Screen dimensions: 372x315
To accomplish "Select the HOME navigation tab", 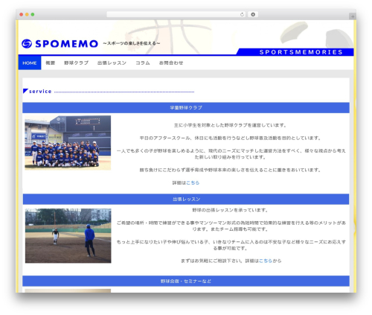I will (x=30, y=63).
